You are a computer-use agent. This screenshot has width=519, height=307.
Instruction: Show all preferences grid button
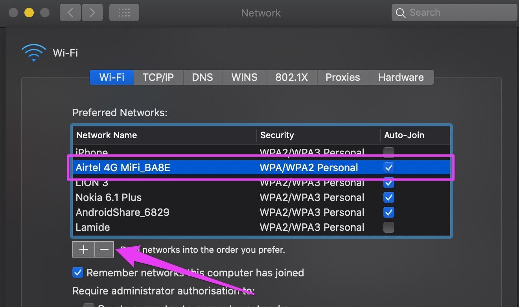124,13
